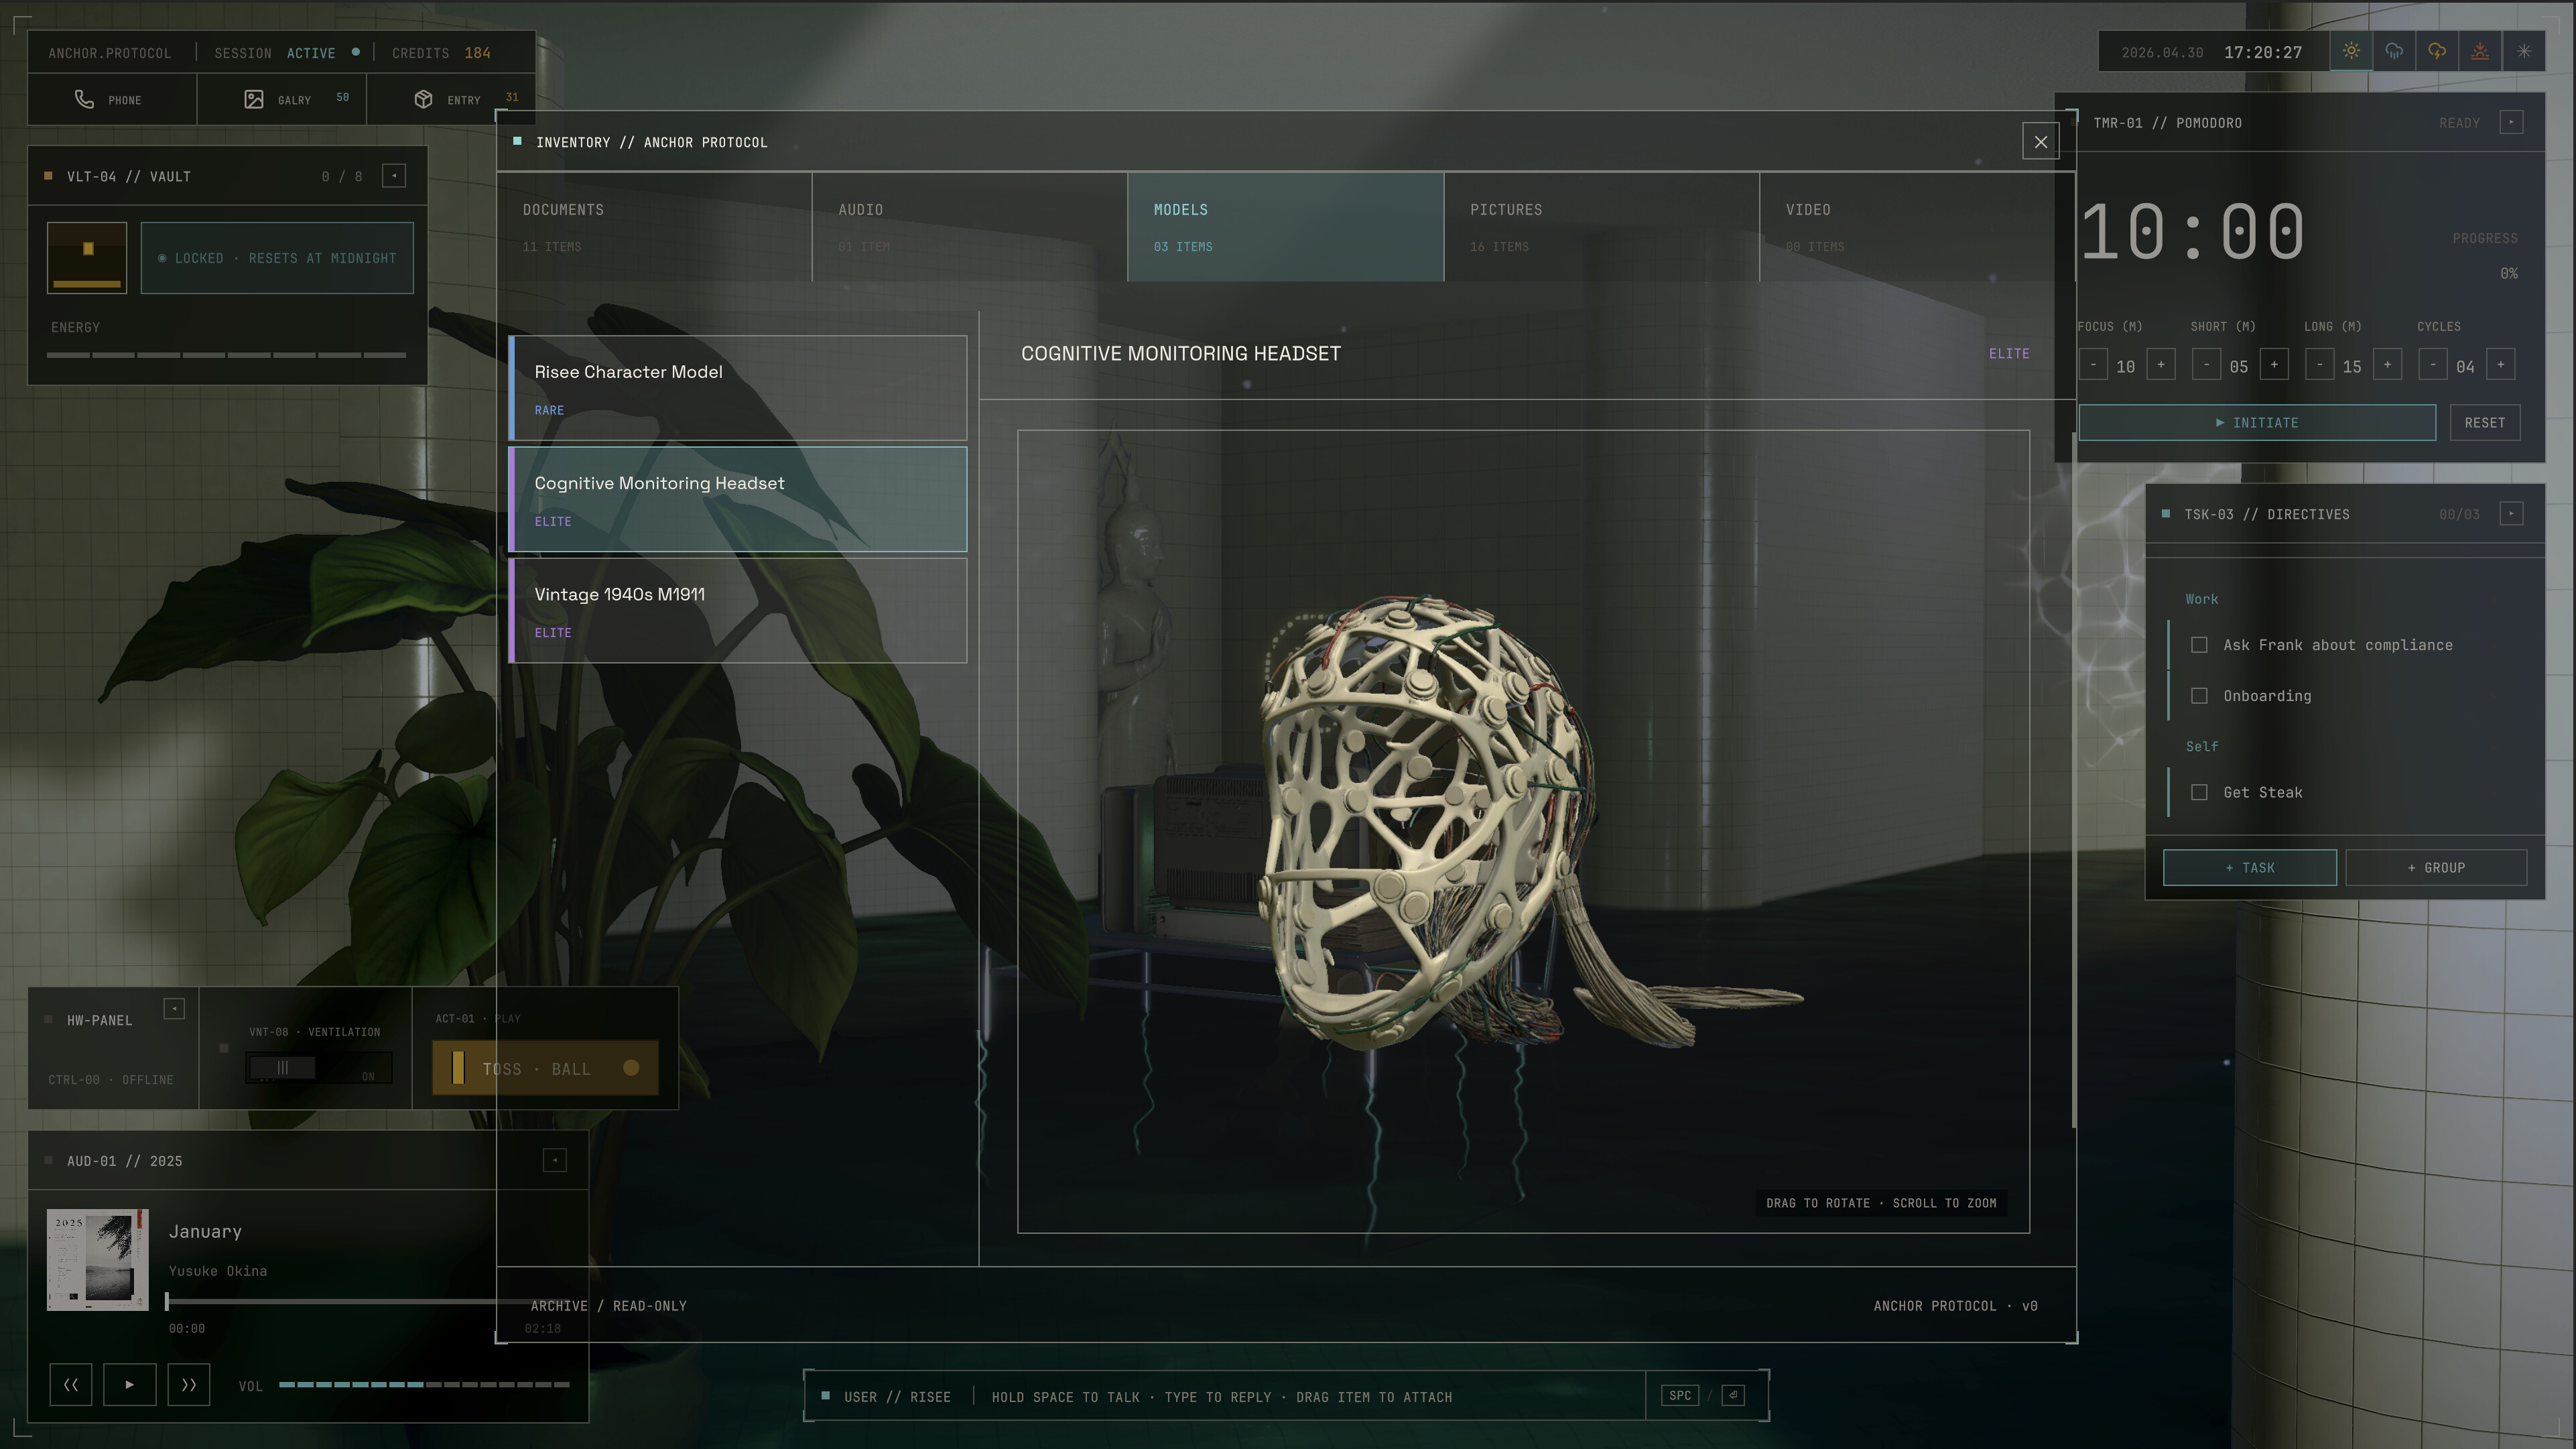Viewport: 2576px width, 1449px height.
Task: Select sunny weather icon
Action: pos(2351,51)
